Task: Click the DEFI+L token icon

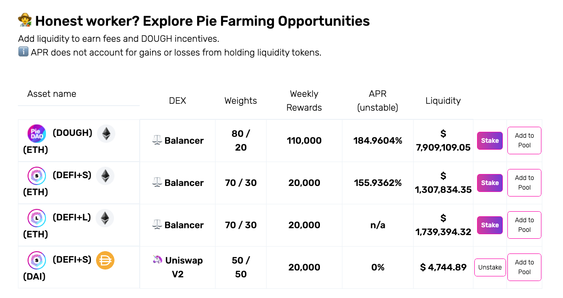Action: [36, 218]
